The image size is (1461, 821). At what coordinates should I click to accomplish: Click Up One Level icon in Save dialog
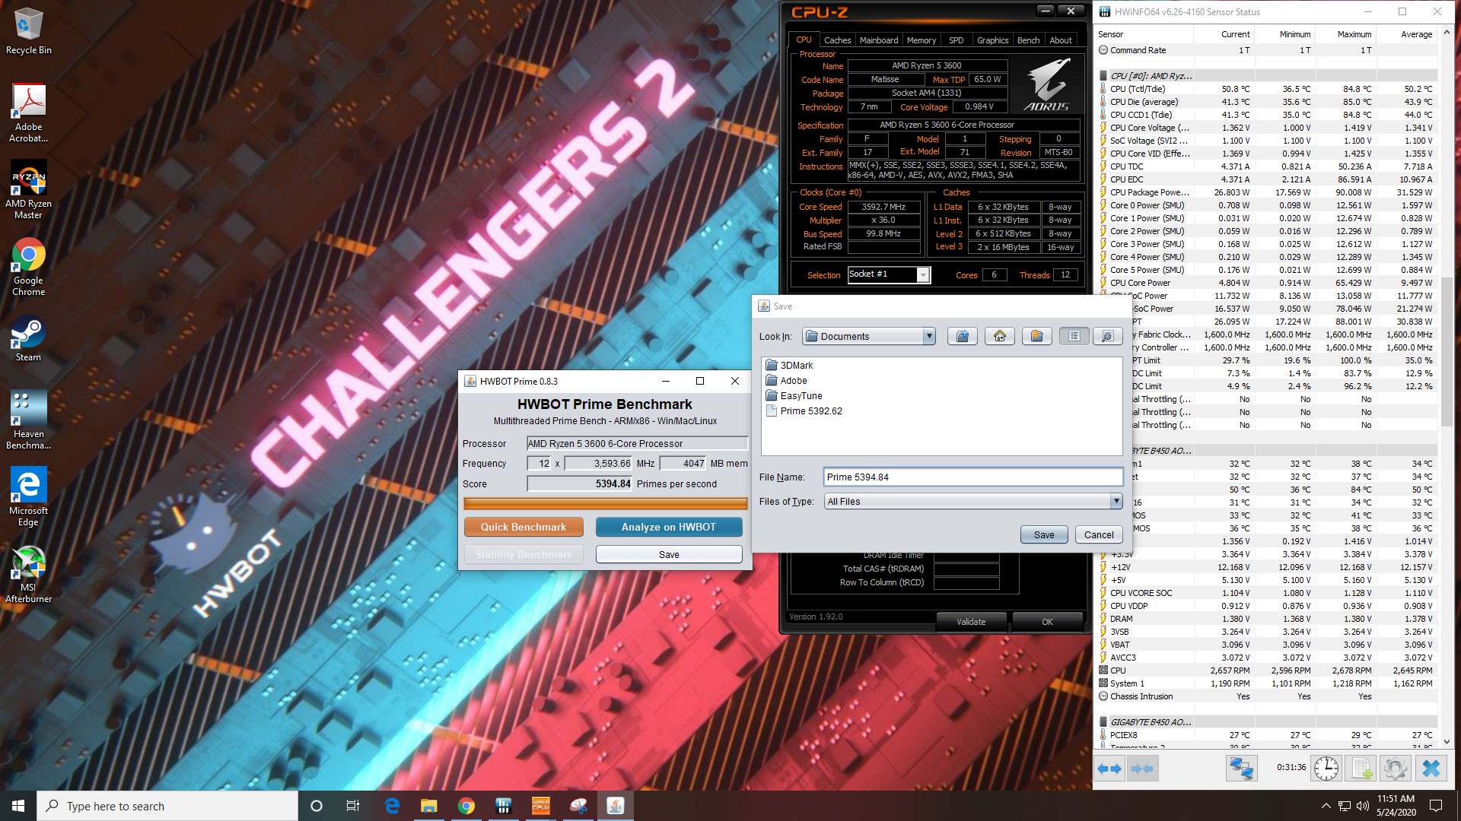(x=963, y=336)
